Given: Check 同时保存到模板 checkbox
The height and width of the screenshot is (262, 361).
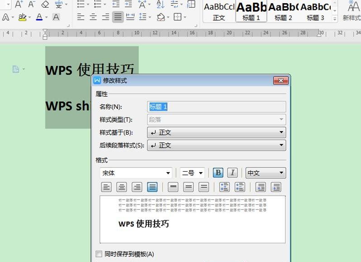Looking at the screenshot, I should point(99,254).
